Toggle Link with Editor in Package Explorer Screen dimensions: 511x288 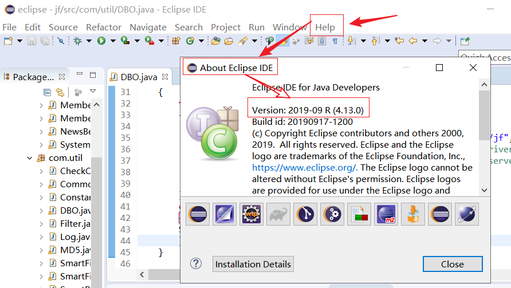click(x=60, y=93)
